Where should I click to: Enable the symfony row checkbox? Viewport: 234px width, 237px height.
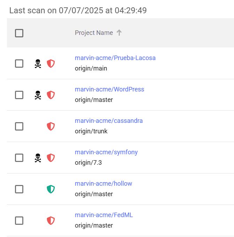(19, 158)
